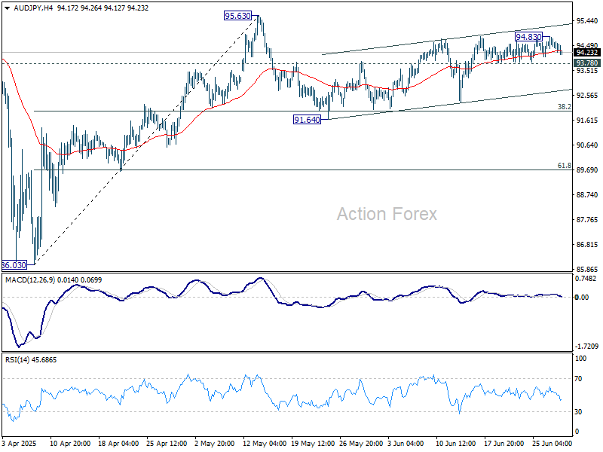The image size is (603, 452).
Task: Select the 38.2 Fibonacci level label
Action: coord(564,106)
